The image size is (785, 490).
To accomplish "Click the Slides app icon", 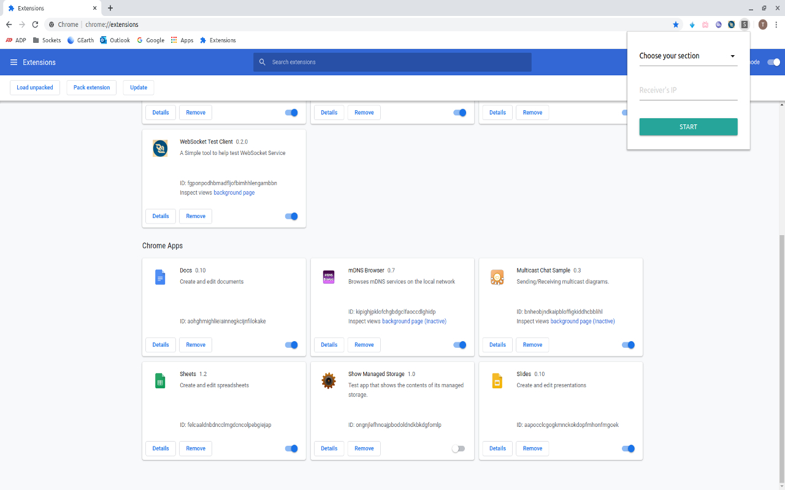I will click(497, 380).
